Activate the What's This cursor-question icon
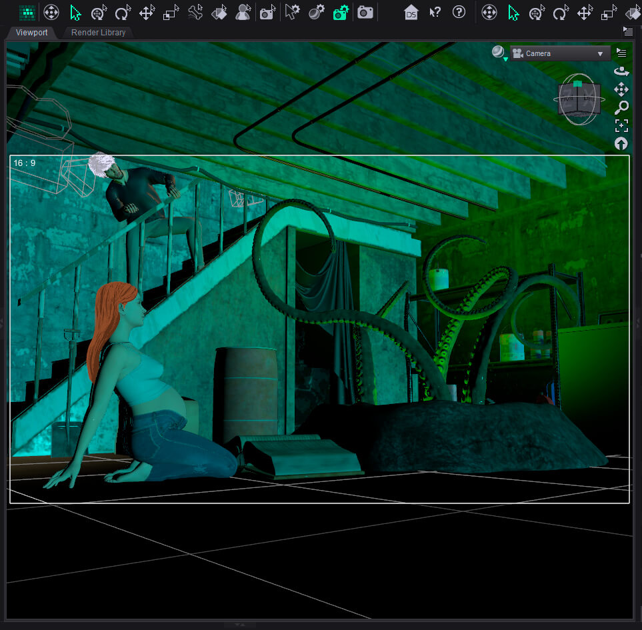 (x=435, y=12)
